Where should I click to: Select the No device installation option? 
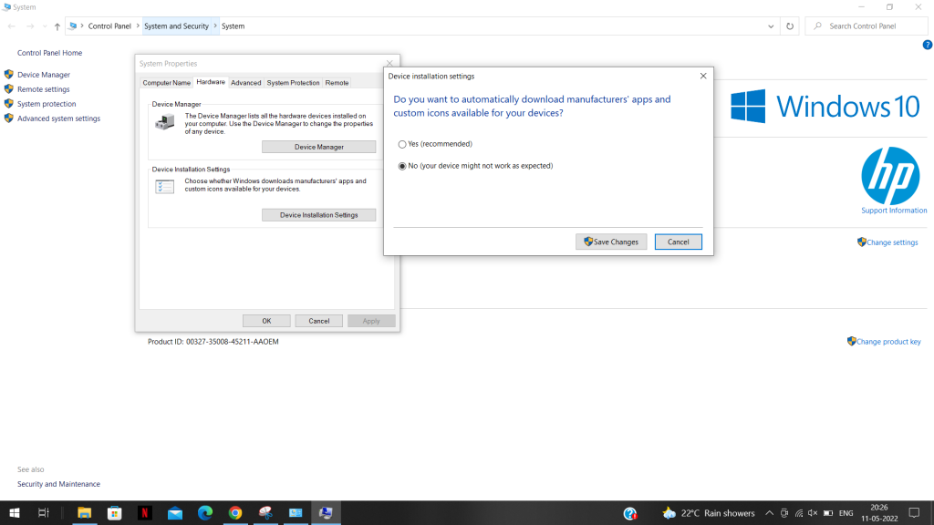[401, 166]
